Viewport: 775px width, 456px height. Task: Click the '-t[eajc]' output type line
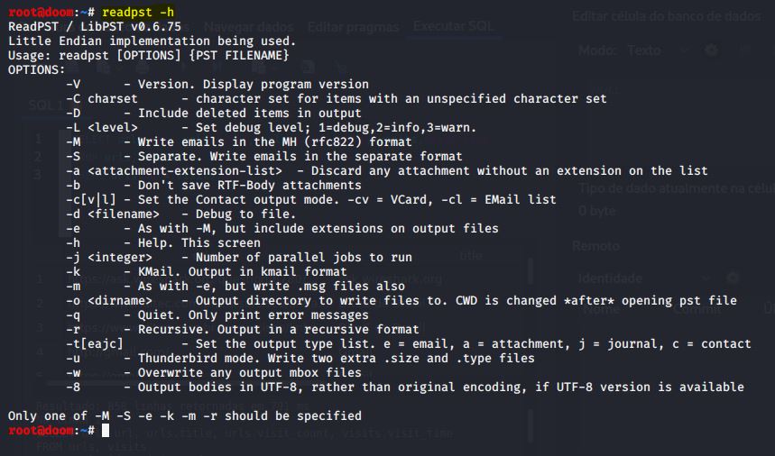[408, 343]
